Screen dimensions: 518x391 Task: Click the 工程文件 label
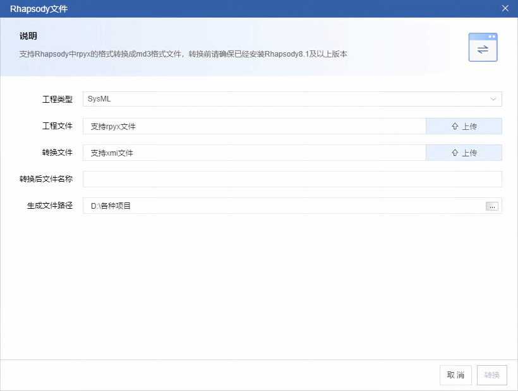pyautogui.click(x=57, y=126)
